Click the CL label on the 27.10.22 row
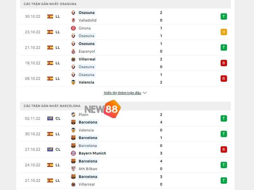 point(58,149)
